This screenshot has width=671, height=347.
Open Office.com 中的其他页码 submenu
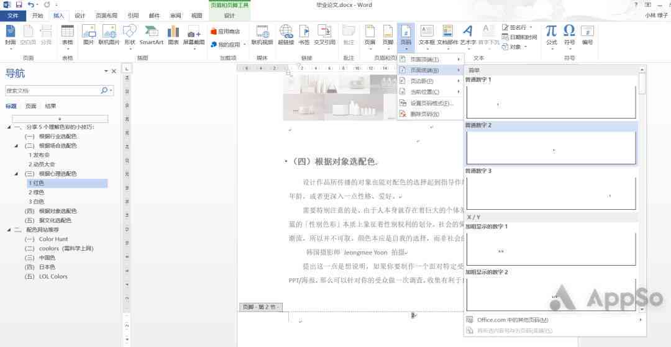click(x=554, y=320)
